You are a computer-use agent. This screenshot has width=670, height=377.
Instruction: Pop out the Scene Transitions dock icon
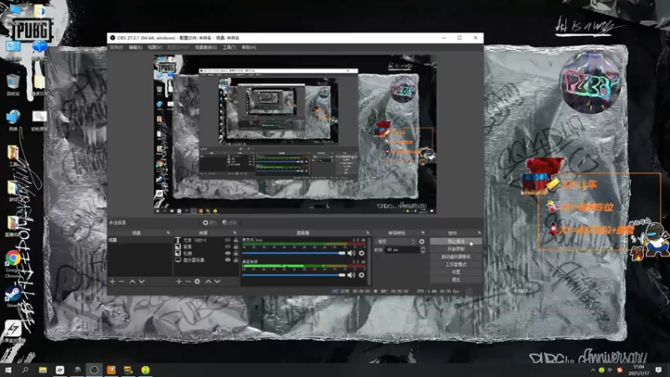423,233
